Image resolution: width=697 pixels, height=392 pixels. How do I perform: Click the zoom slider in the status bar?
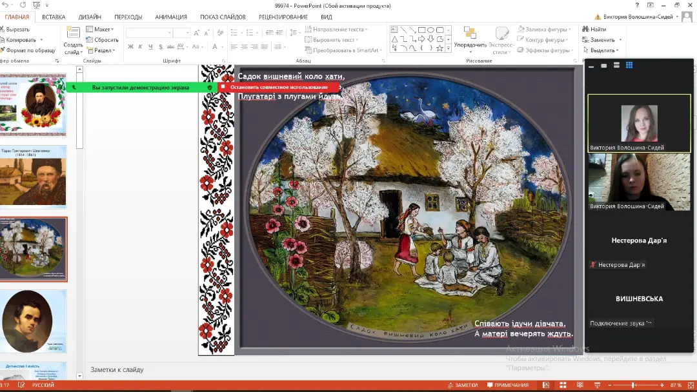(633, 386)
